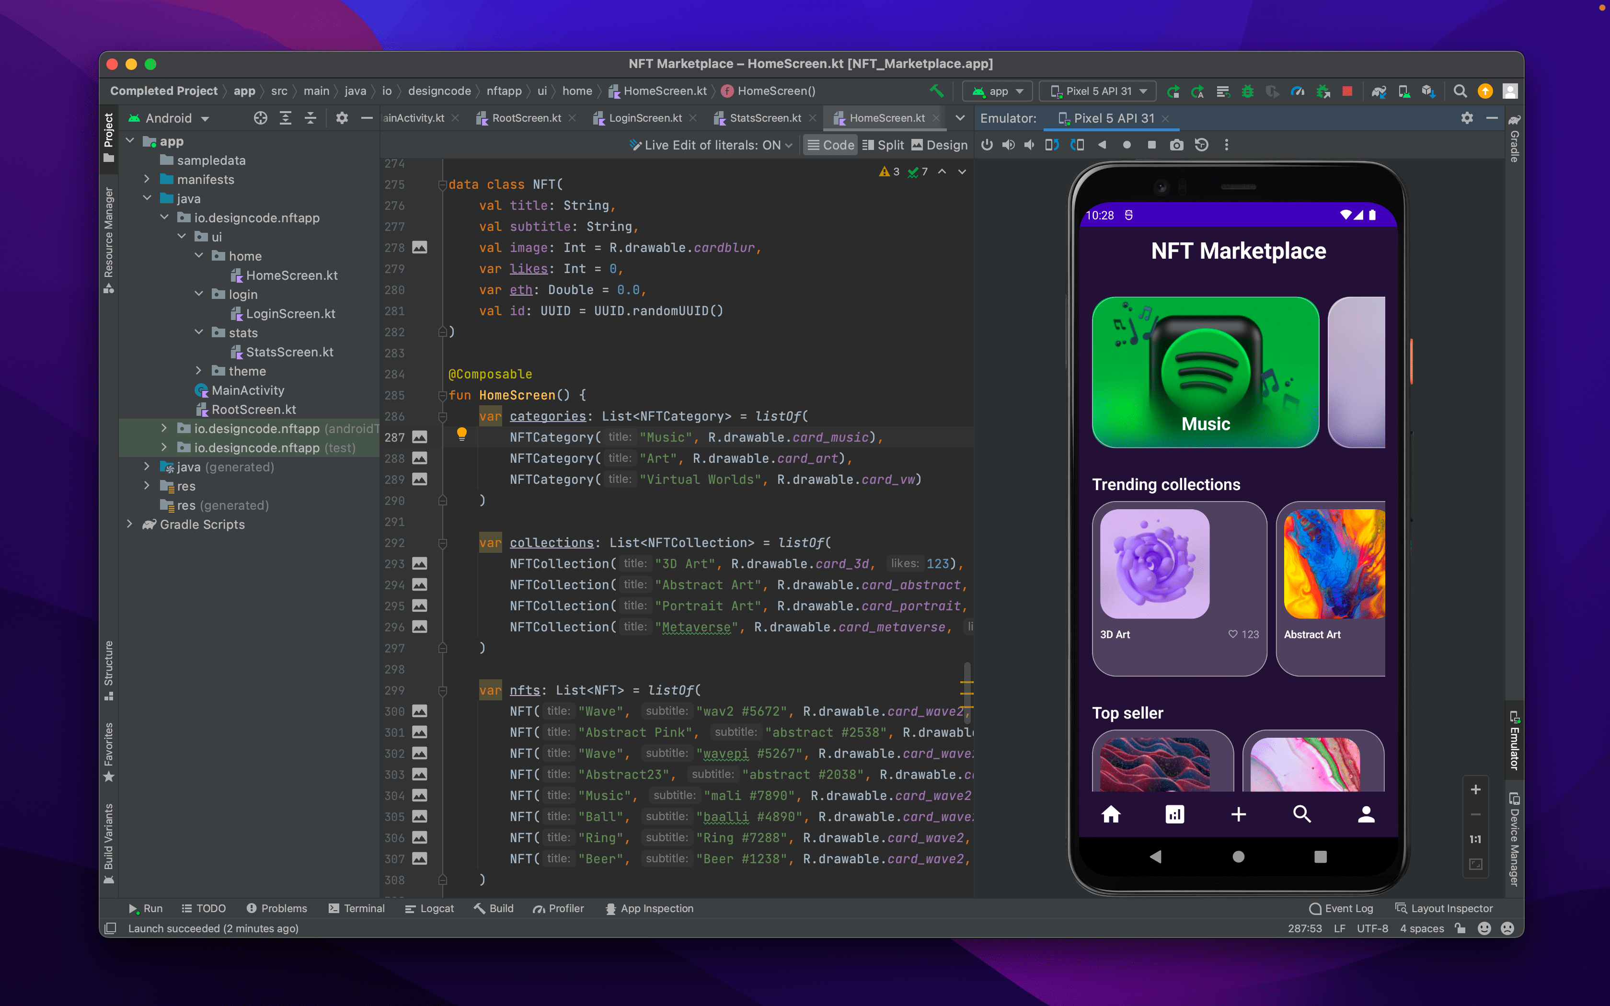Open Search Everywhere with the magnifier icon
The width and height of the screenshot is (1610, 1006).
pos(1460,91)
